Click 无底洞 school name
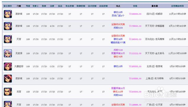 click(19, 53)
